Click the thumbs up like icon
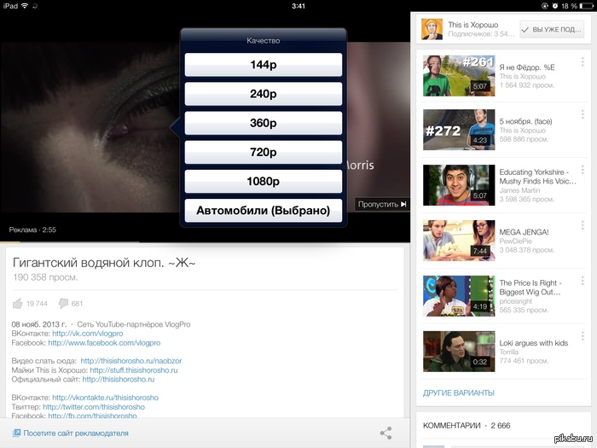Screen dimensions: 597x448 [18, 303]
